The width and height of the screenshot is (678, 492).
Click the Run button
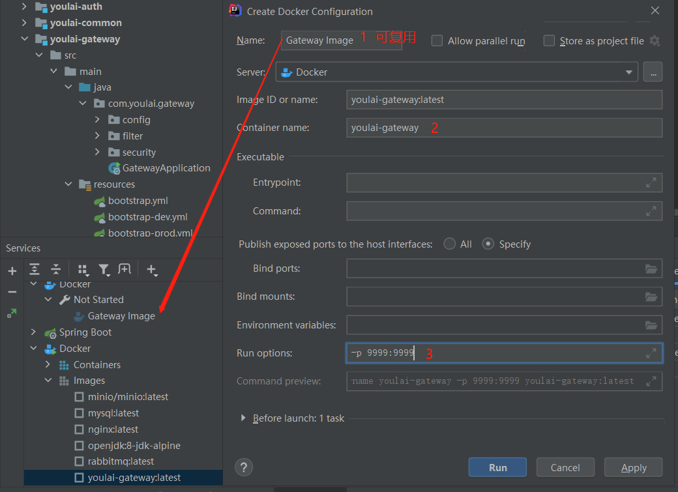(497, 467)
